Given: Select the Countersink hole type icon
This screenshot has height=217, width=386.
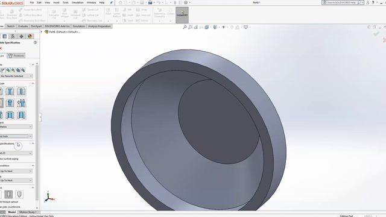Looking at the screenshot, I should (x=10, y=92).
